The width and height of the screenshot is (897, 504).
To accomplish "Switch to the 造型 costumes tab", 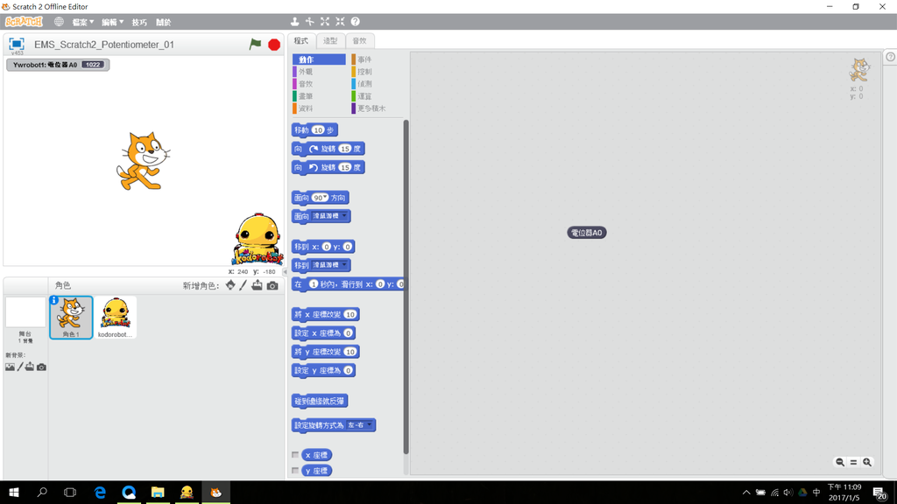I will pos(330,41).
